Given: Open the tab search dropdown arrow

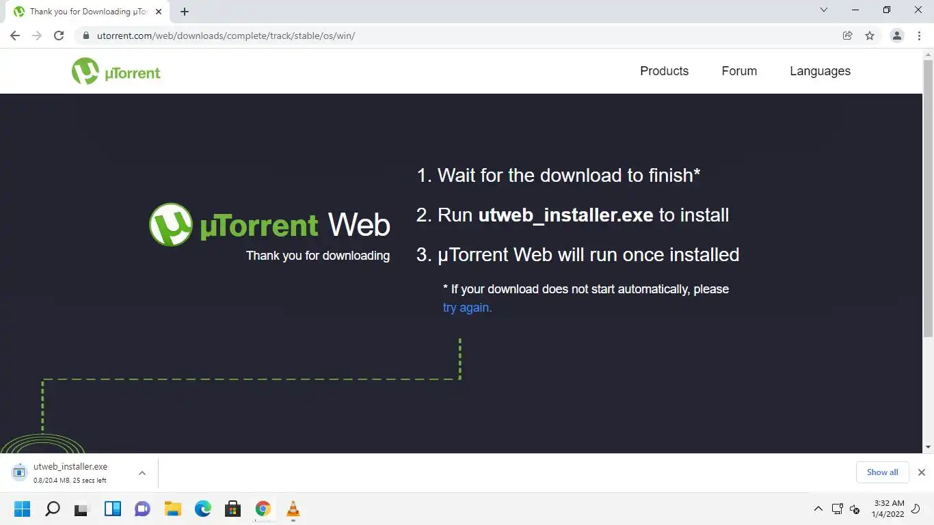Looking at the screenshot, I should [824, 10].
